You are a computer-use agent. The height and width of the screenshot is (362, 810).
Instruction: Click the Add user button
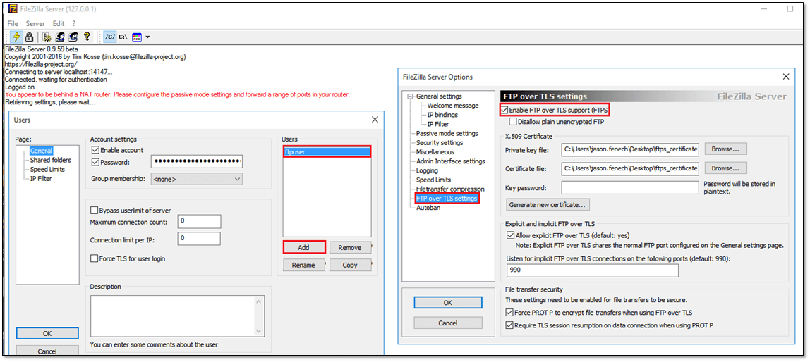pyautogui.click(x=304, y=247)
